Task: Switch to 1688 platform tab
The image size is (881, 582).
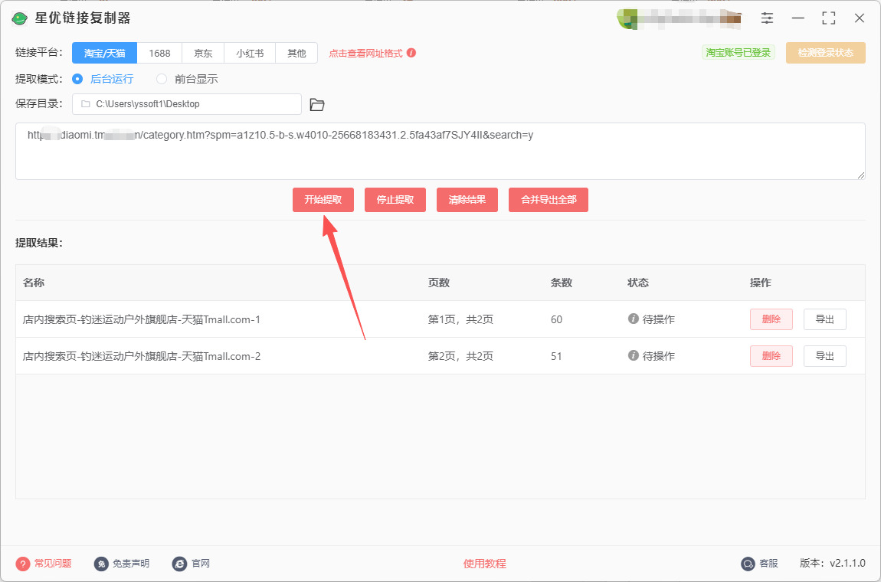Action: 159,53
